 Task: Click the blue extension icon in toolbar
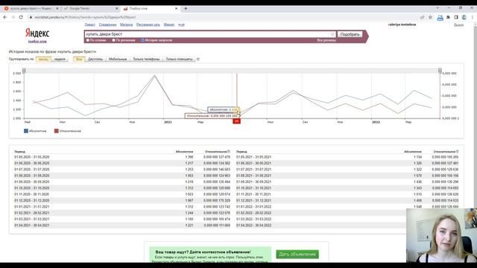[x=440, y=18]
